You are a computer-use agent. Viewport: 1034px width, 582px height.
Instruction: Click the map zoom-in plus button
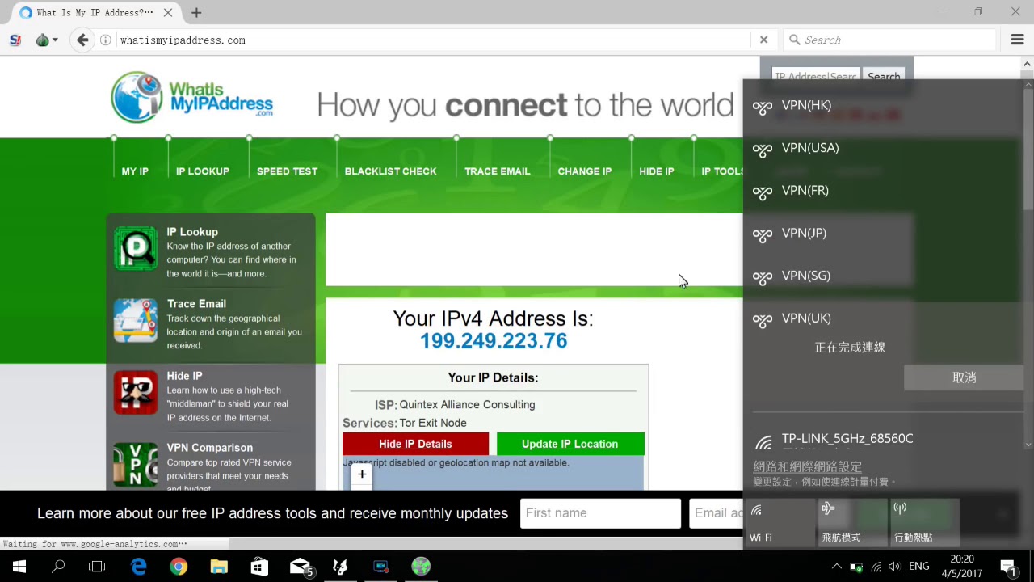click(362, 474)
